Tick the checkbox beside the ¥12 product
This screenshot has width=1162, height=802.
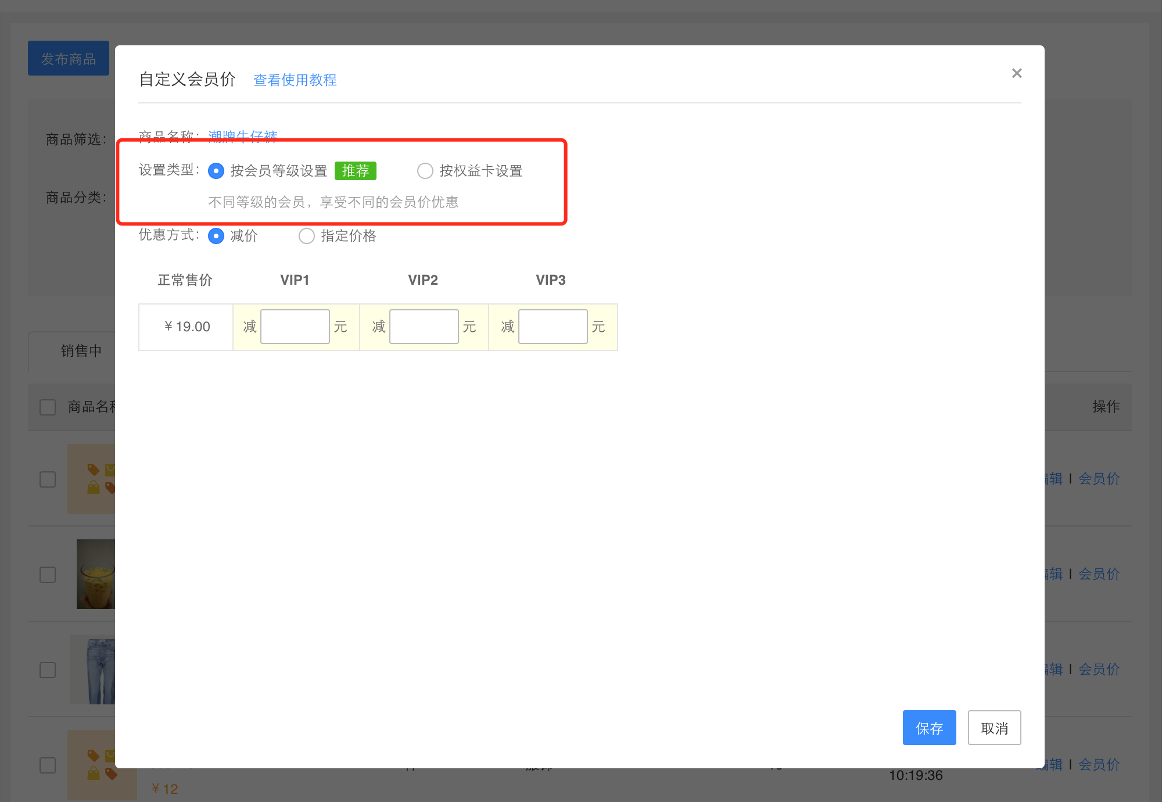coord(48,765)
